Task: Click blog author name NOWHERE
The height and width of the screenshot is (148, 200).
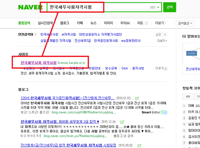Action: 31,136
